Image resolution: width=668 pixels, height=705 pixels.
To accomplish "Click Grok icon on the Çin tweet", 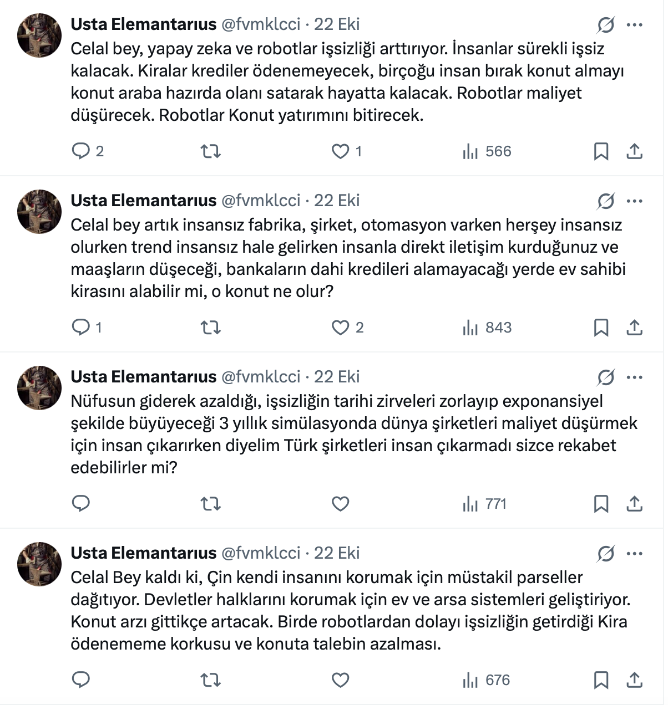I will tap(606, 554).
